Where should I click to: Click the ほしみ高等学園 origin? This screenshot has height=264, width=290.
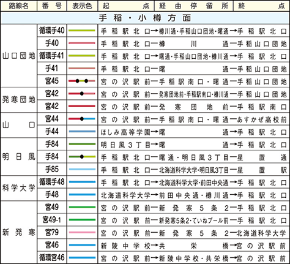pos(125,132)
